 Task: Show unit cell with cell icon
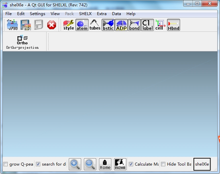(160, 25)
